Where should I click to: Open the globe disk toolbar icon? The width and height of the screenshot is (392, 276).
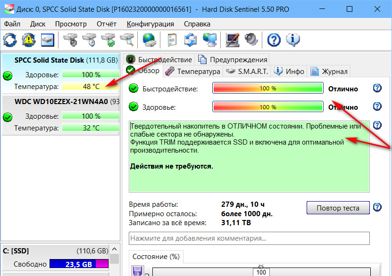pyautogui.click(x=149, y=40)
